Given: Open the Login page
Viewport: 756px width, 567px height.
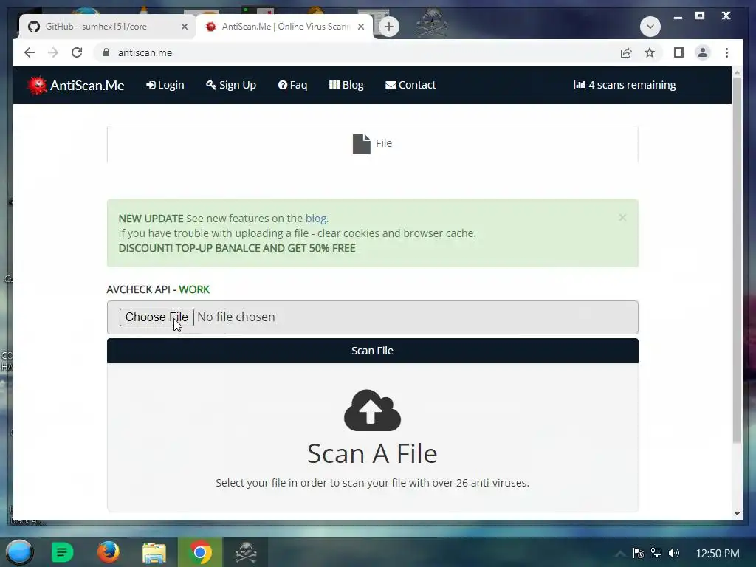Looking at the screenshot, I should coord(165,85).
